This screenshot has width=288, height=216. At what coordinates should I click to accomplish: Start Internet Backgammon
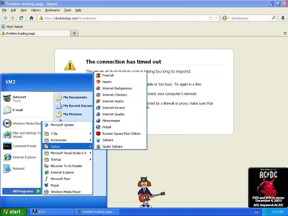point(120,88)
